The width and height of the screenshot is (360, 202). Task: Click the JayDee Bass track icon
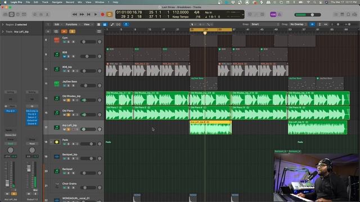point(57,84)
